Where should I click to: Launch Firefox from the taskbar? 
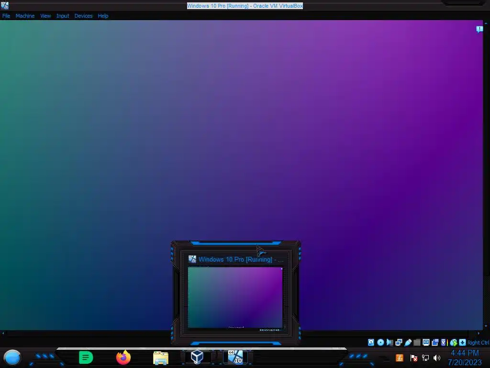123,357
